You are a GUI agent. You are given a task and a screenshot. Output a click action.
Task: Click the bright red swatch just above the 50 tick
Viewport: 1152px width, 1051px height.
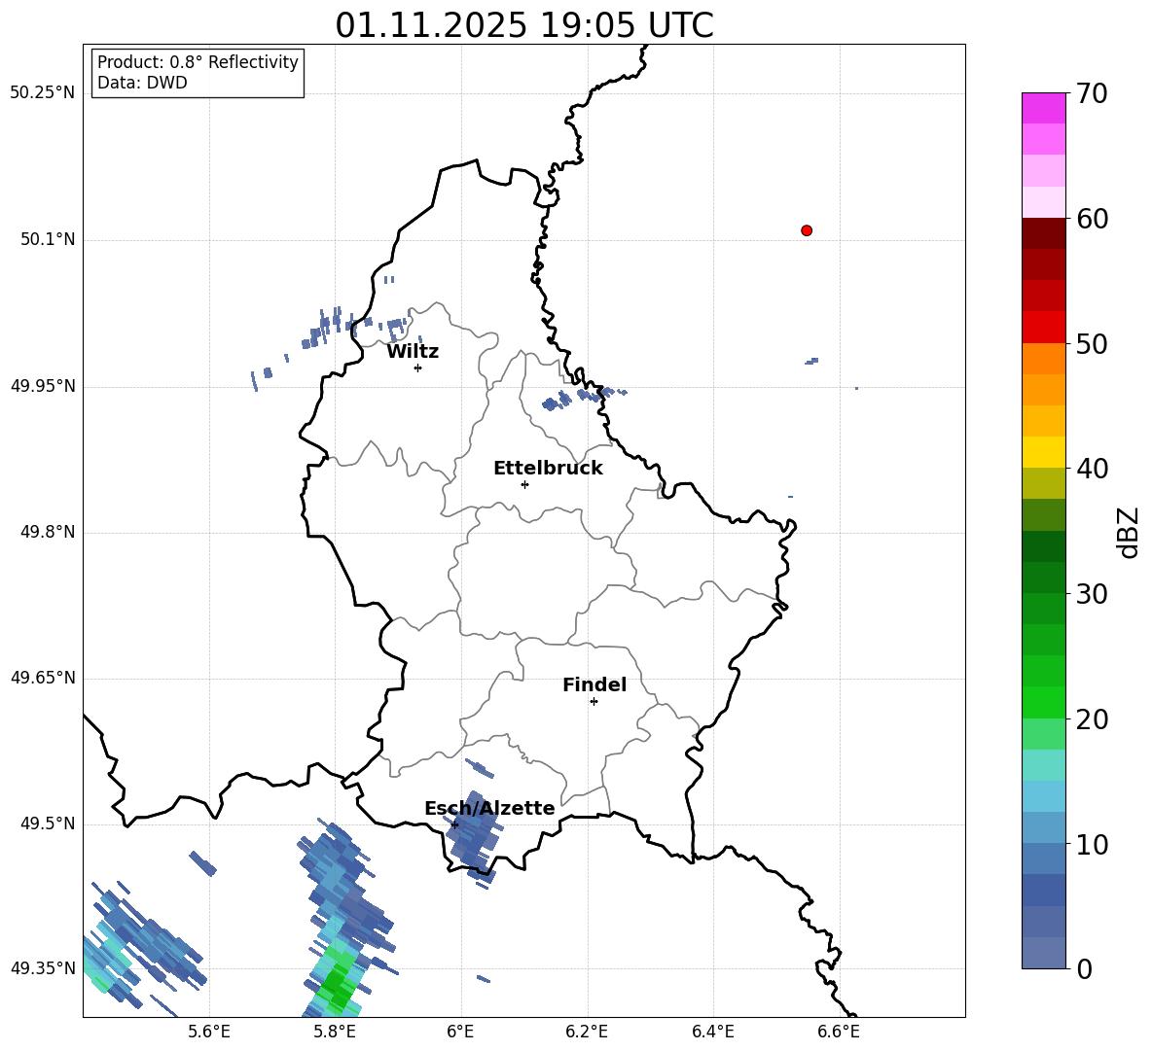(1043, 328)
